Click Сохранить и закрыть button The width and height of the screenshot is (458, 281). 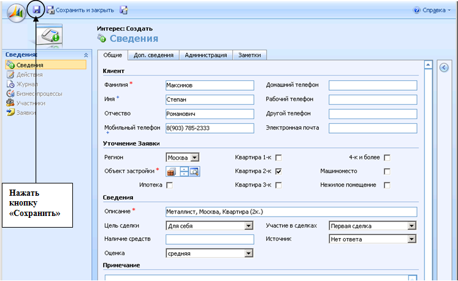tap(80, 10)
